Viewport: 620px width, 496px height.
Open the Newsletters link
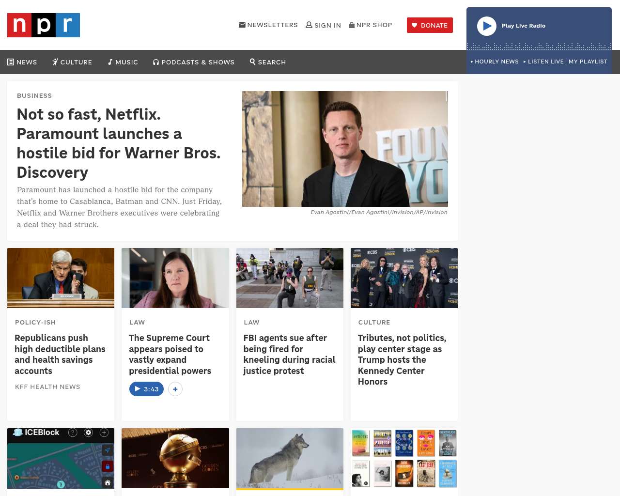point(268,25)
